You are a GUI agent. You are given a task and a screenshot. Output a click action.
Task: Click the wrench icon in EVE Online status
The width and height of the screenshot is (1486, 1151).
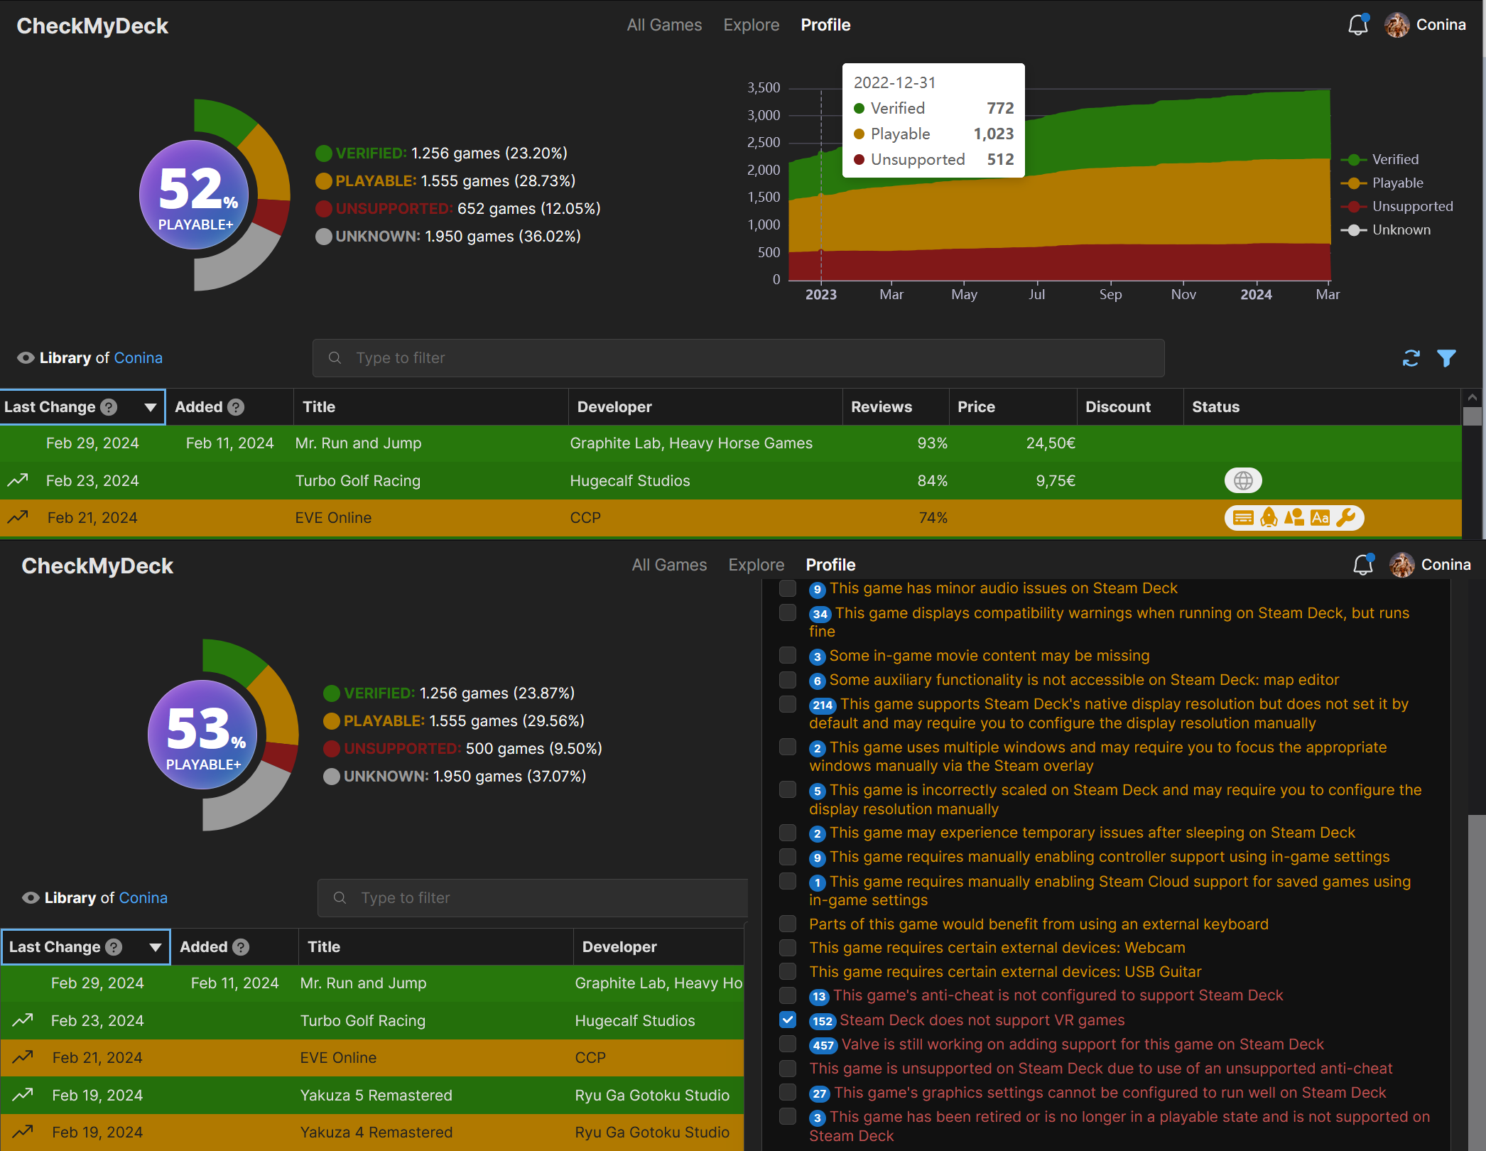click(1345, 518)
